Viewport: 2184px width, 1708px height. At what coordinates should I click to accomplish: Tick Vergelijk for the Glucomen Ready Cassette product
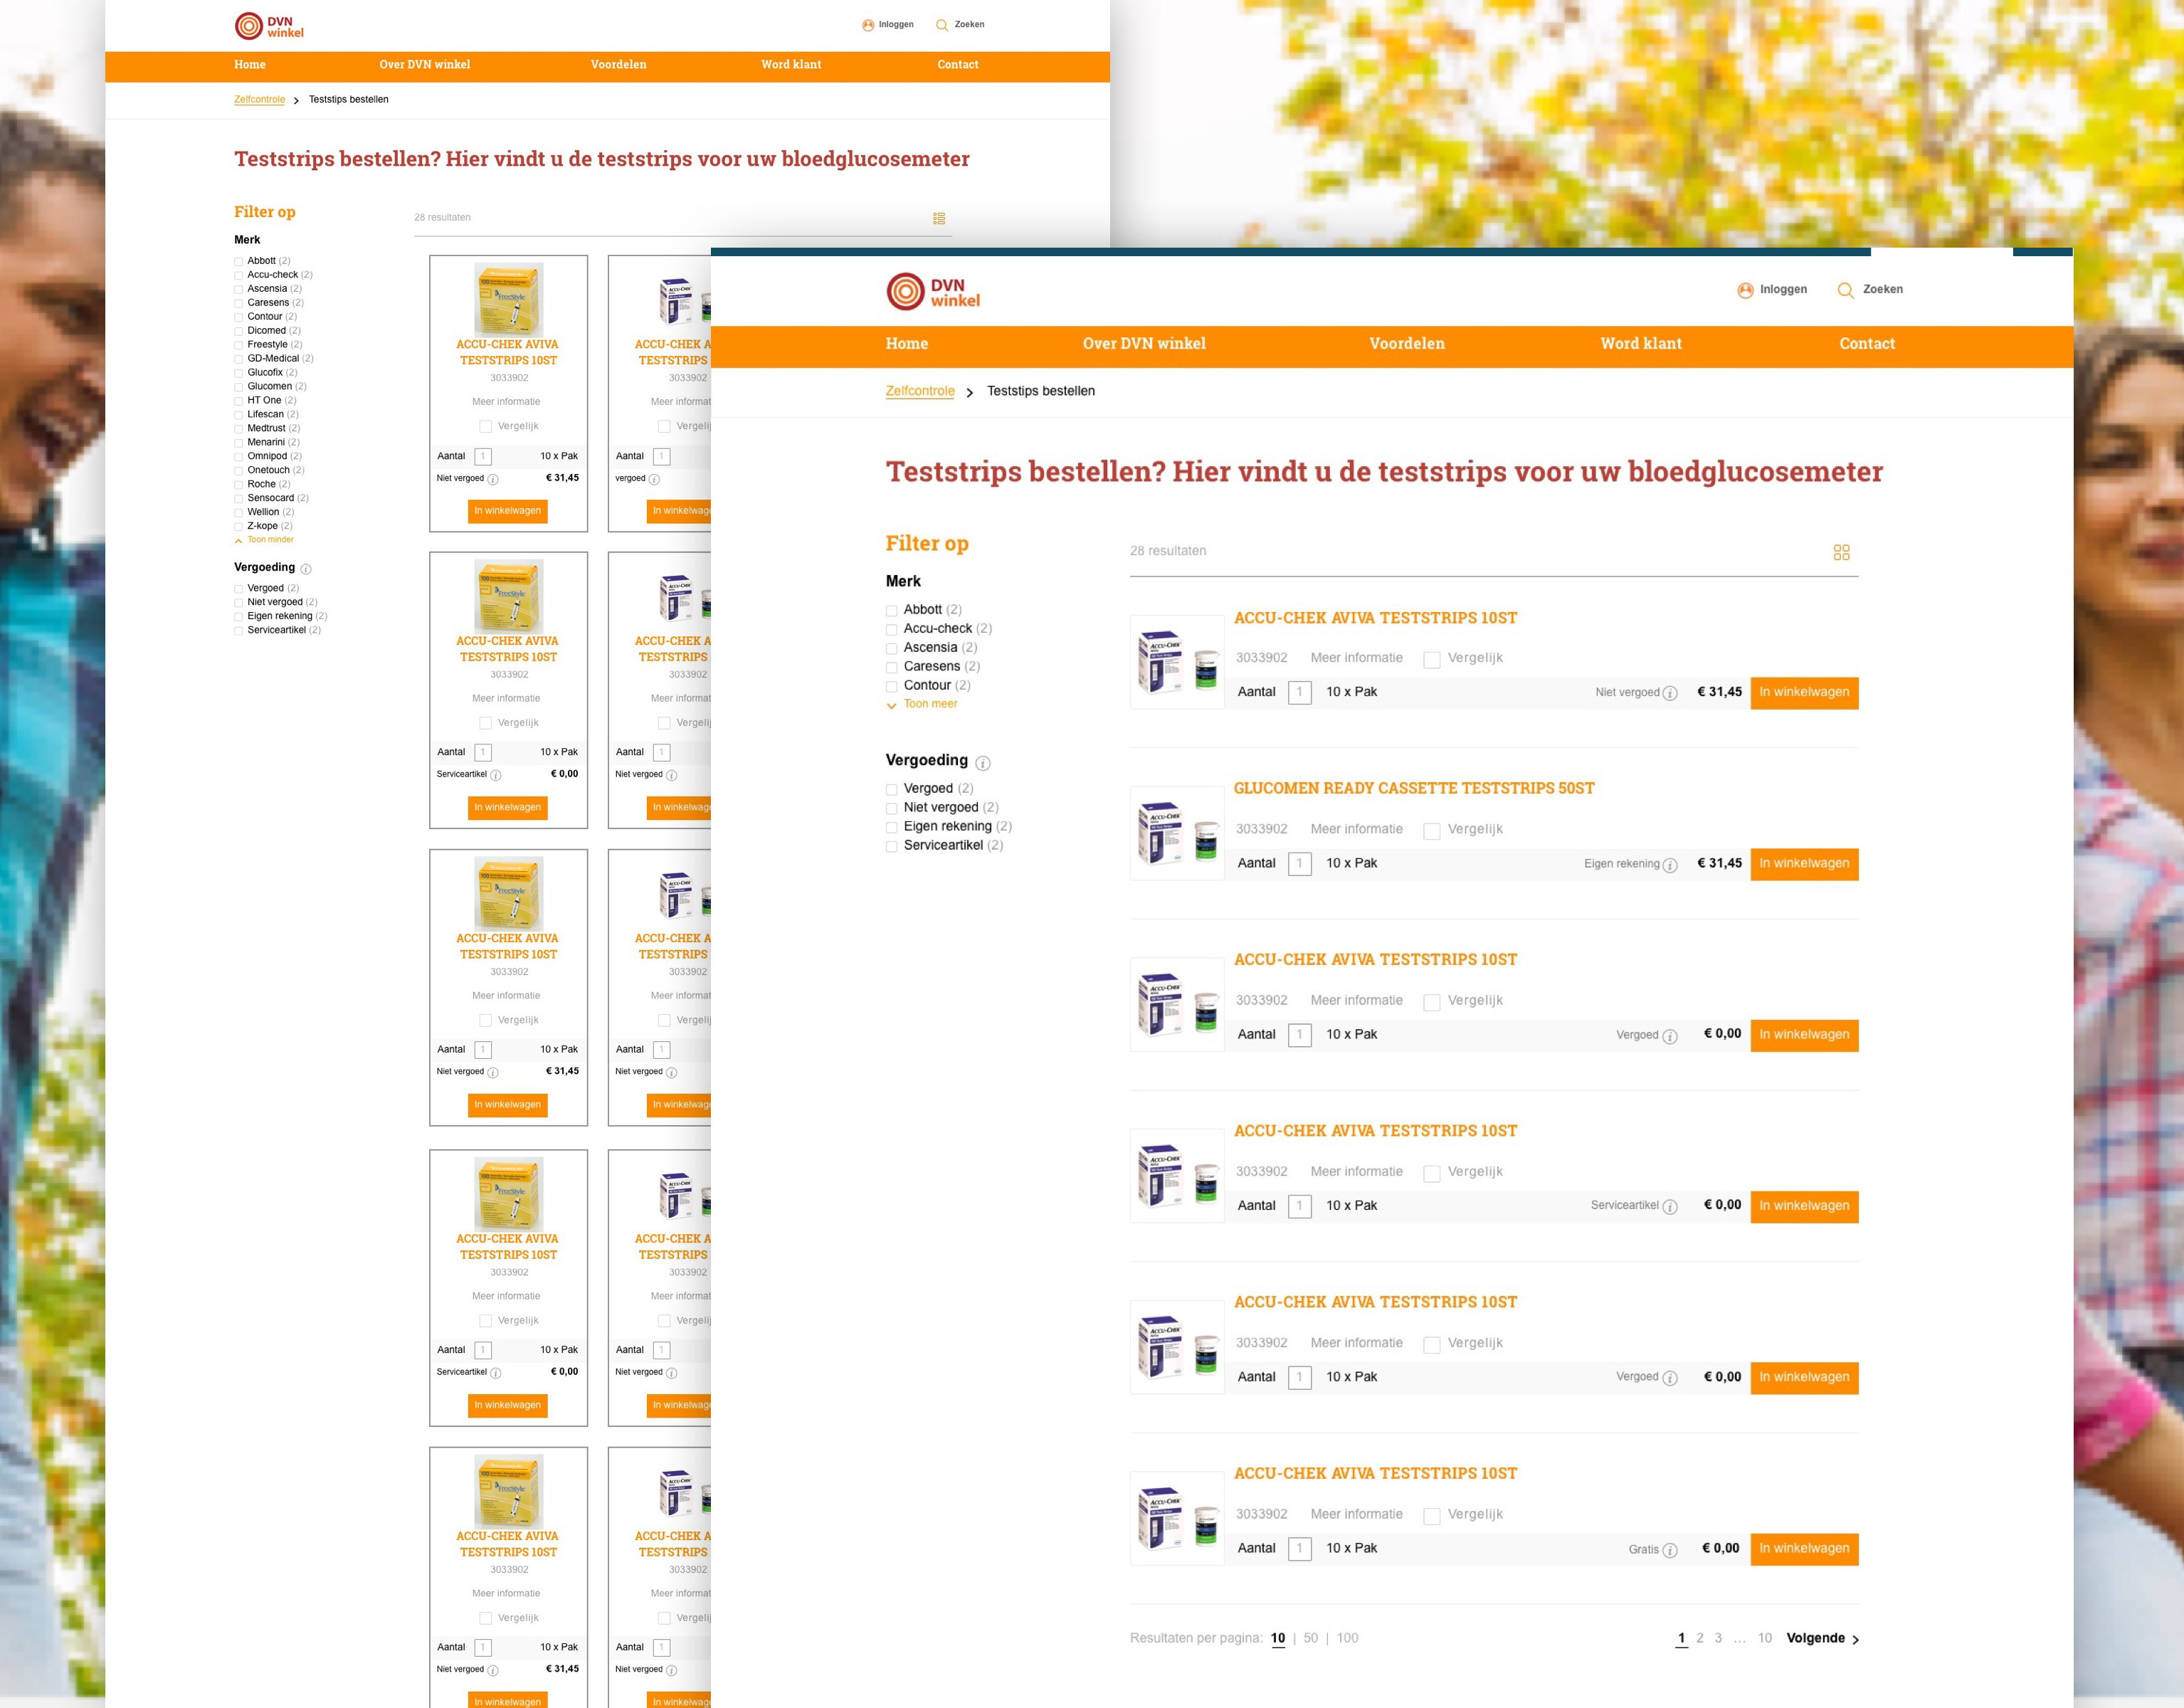click(x=1431, y=831)
